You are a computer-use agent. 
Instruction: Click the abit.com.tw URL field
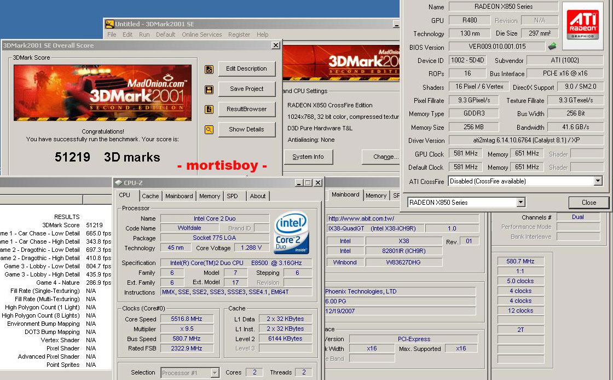(x=403, y=218)
